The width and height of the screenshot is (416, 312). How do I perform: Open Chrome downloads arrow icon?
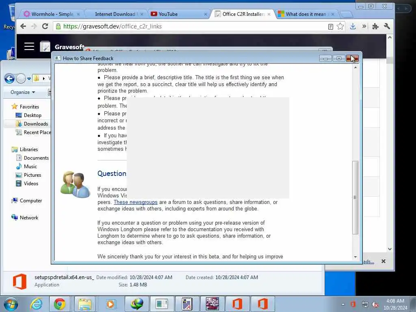click(353, 26)
